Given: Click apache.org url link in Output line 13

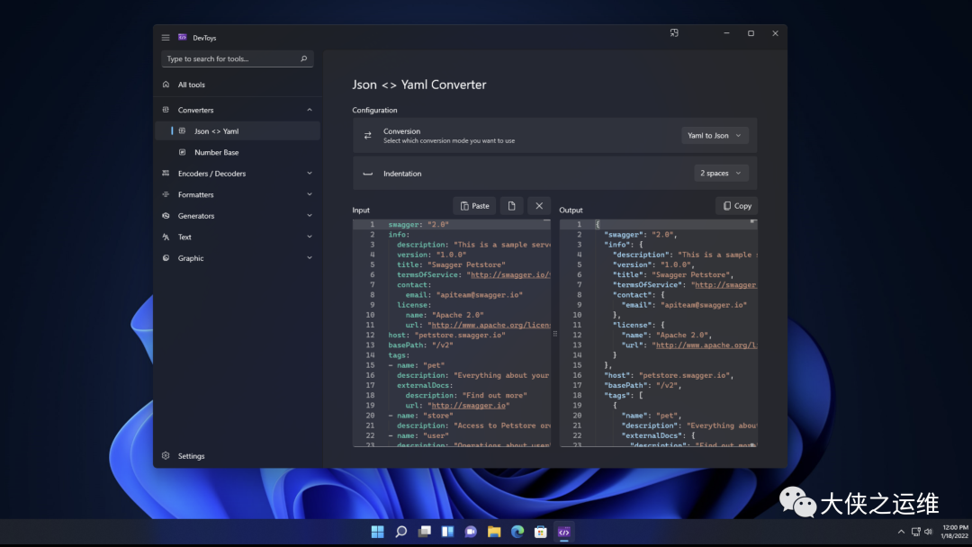Looking at the screenshot, I should pyautogui.click(x=706, y=345).
